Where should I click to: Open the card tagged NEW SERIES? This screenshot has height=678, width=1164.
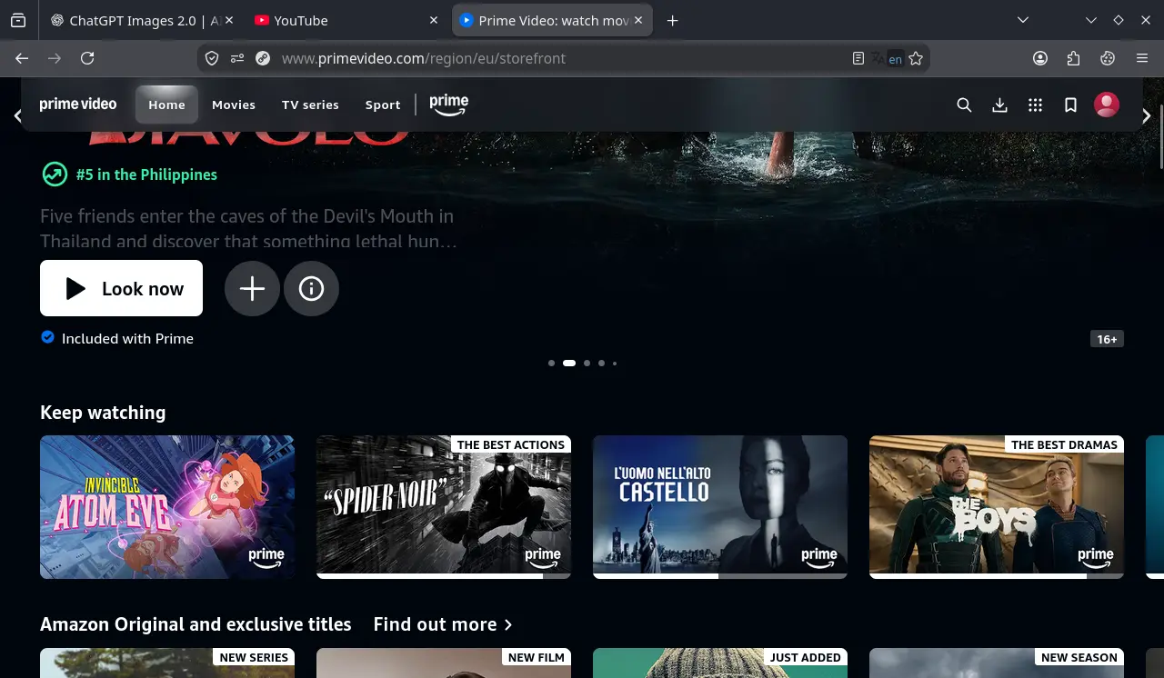pyautogui.click(x=167, y=663)
